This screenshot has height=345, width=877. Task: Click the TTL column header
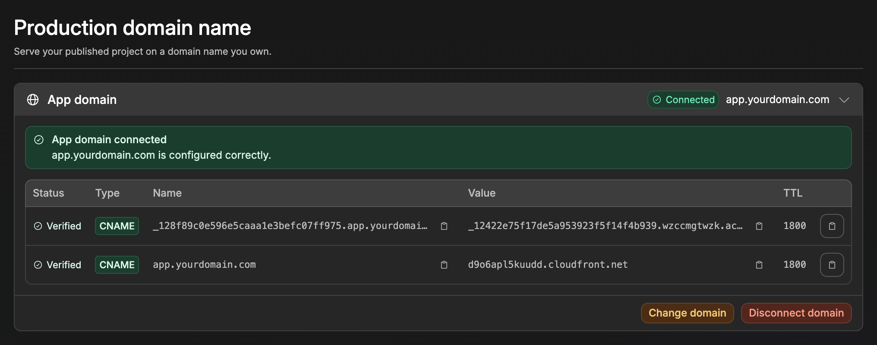point(793,193)
